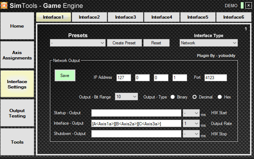
Task: Click the Create Preset button
Action: pos(124,43)
